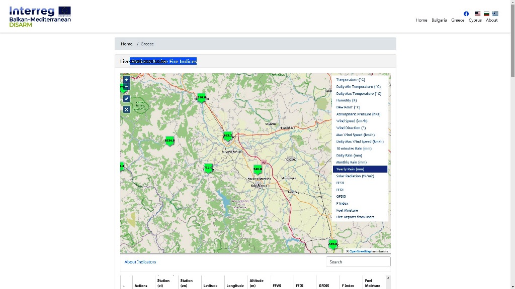515x289 pixels.
Task: Open the About menu item
Action: pos(492,20)
